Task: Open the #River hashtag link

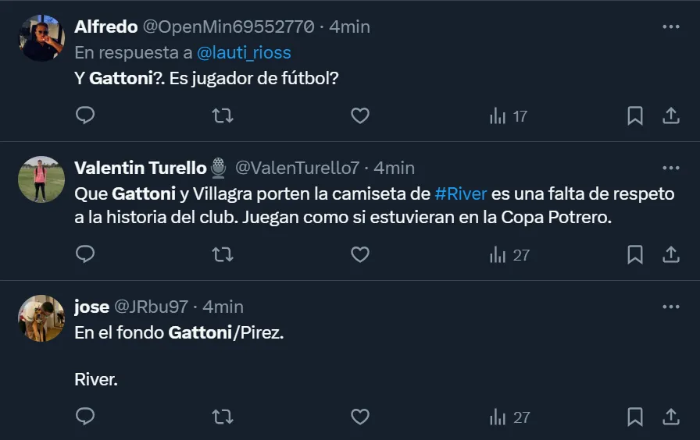Action: [461, 193]
